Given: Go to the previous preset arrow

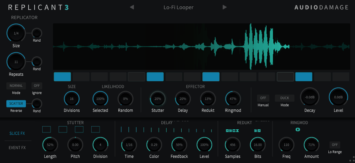Looking at the screenshot, I should tap(132, 8).
